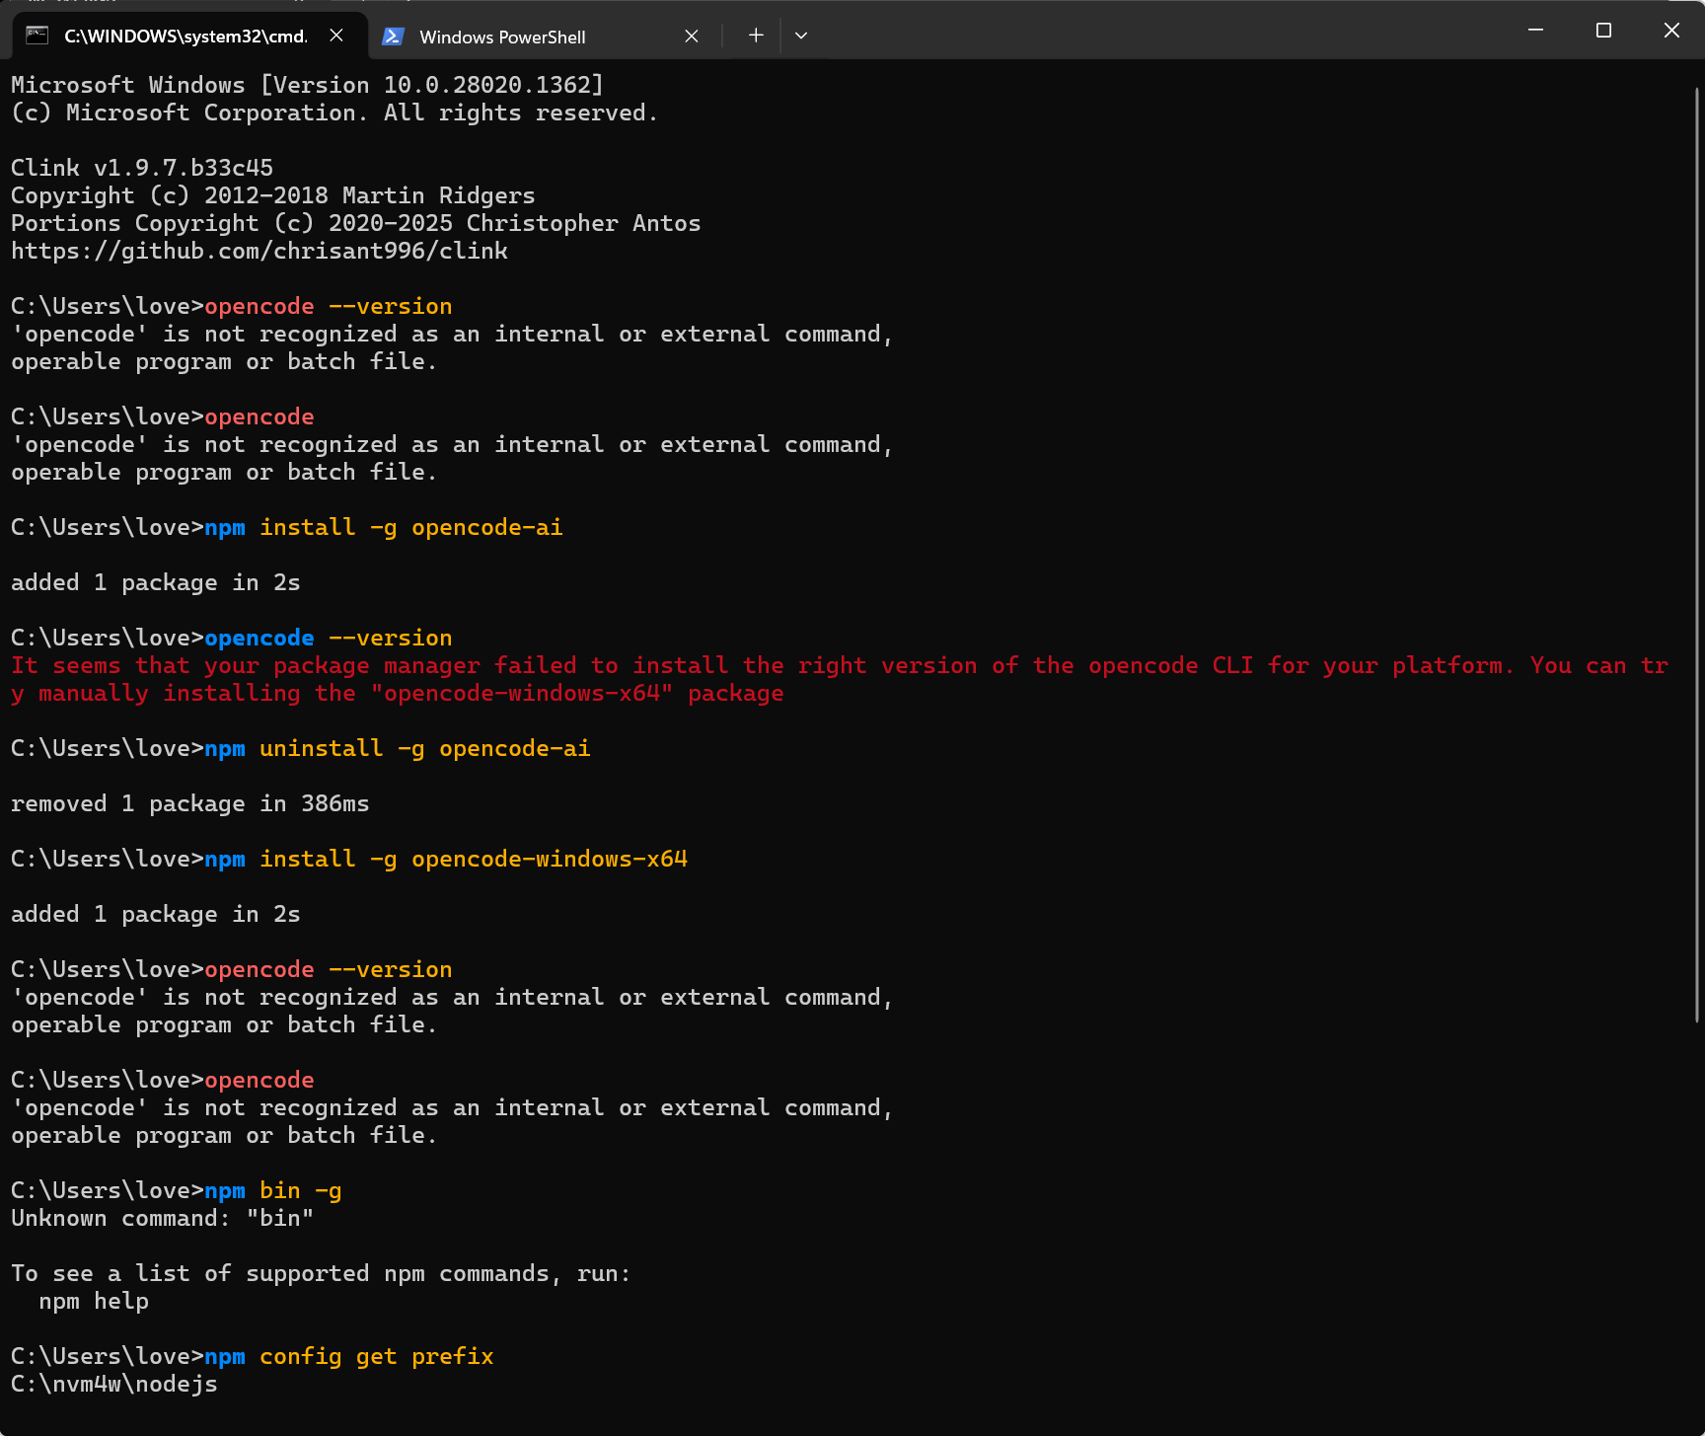
Task: Open a new terminal tab with the plus button
Action: pos(755,36)
